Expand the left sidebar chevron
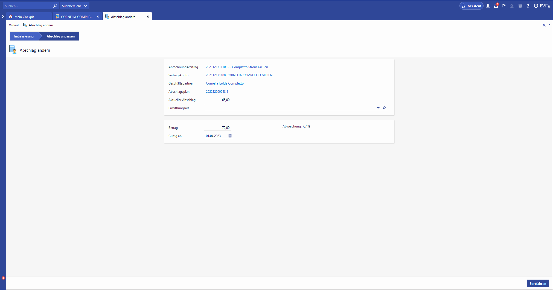553x290 pixels. click(3, 17)
